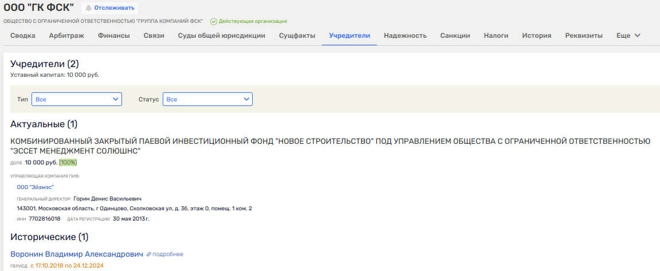Go to the Финансы tab
Screen dimensions: 660x271
click(113, 36)
